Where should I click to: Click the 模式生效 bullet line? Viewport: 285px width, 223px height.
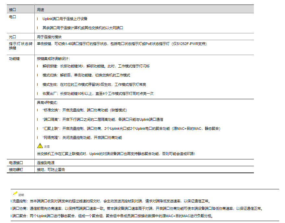(x=94, y=84)
